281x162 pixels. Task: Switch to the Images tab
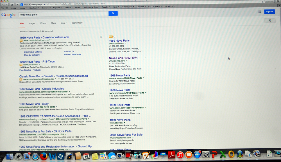coord(32,23)
